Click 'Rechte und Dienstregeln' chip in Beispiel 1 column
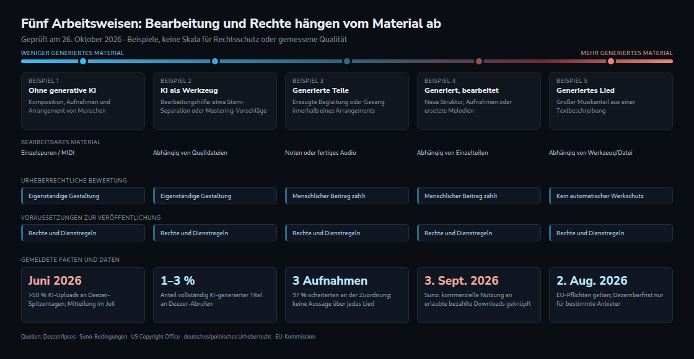 coord(83,233)
